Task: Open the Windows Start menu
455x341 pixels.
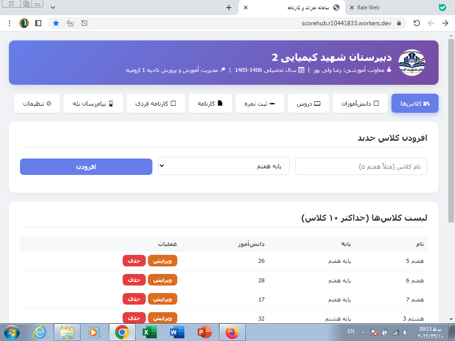Action: pos(12,332)
